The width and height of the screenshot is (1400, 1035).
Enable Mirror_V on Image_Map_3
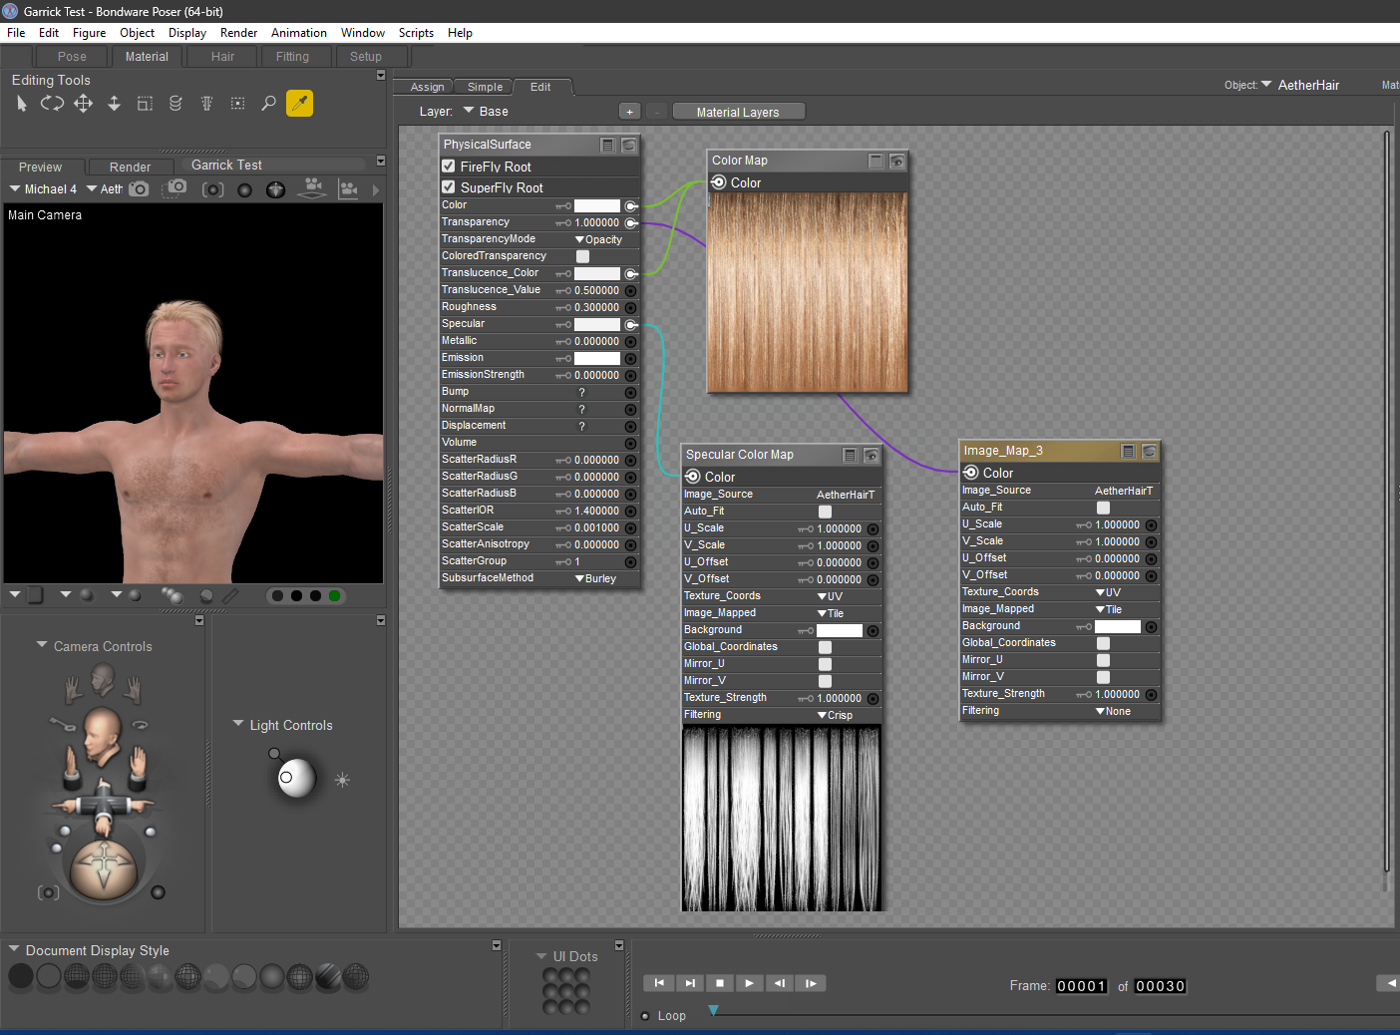[1103, 677]
